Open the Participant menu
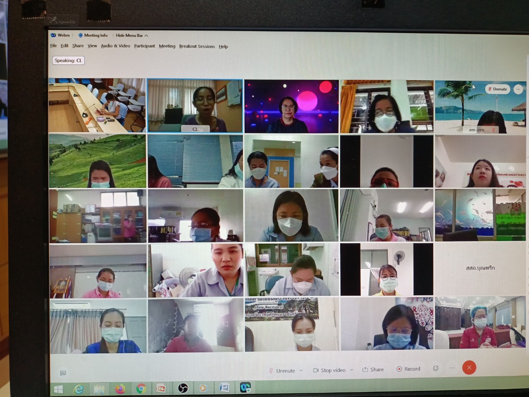This screenshot has width=529, height=397. click(x=144, y=46)
